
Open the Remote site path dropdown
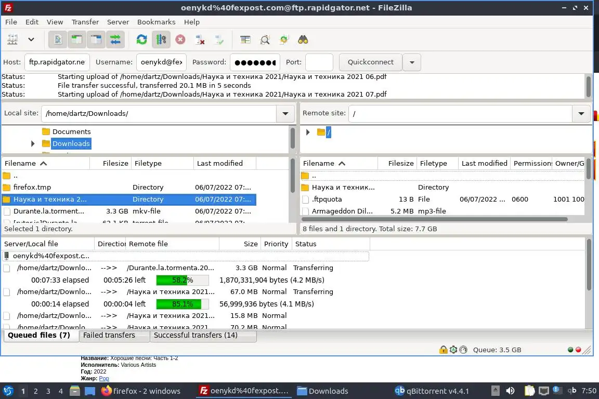pyautogui.click(x=581, y=113)
